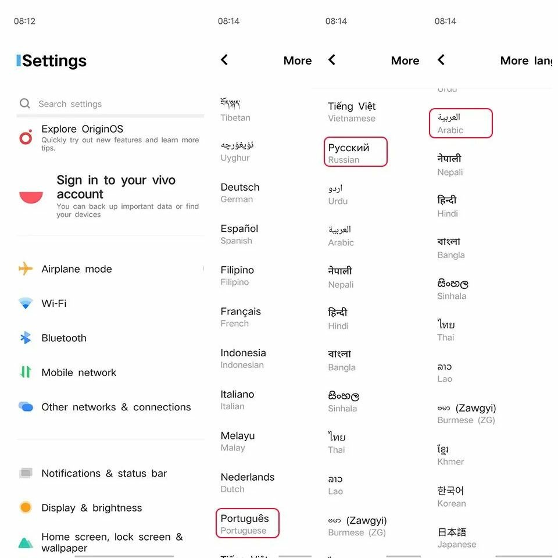The width and height of the screenshot is (558, 558).
Task: Select the highlighted Arabic language entry
Action: point(461,123)
